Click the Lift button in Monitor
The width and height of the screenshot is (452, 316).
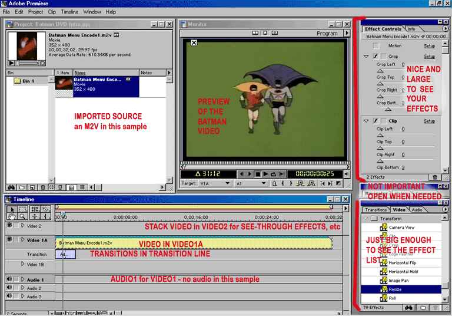pyautogui.click(x=300, y=183)
